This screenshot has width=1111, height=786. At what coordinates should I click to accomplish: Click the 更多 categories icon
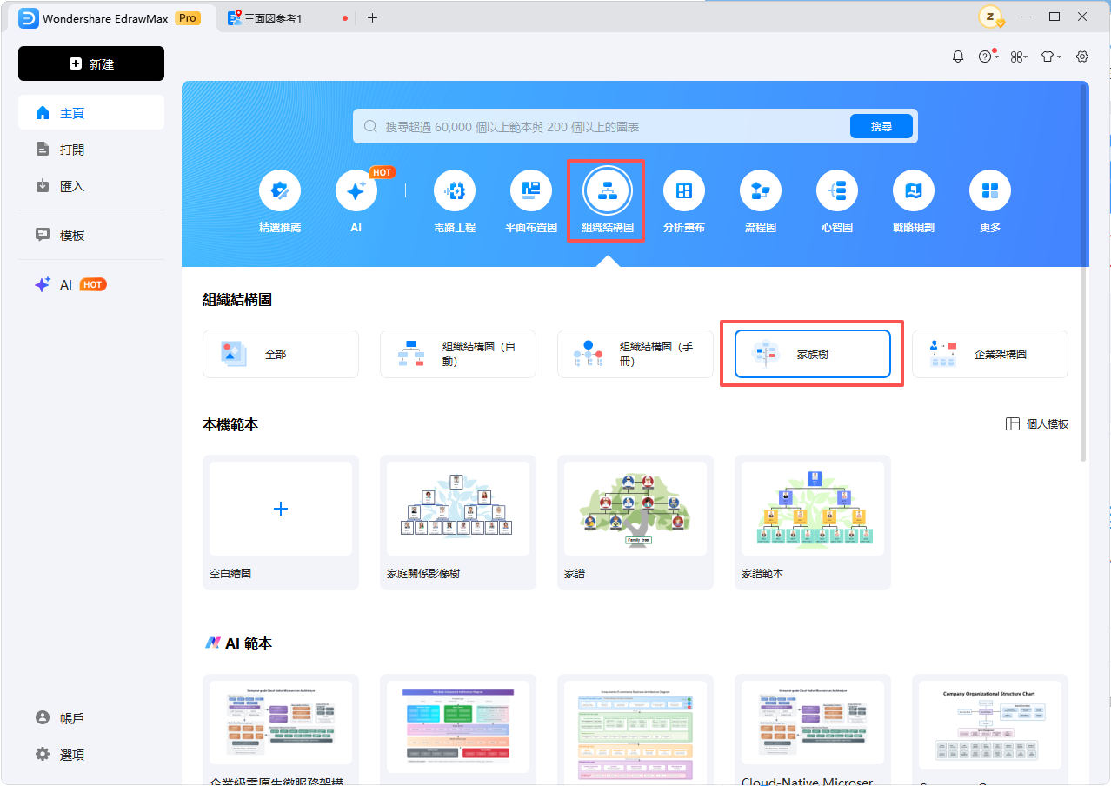pyautogui.click(x=990, y=190)
